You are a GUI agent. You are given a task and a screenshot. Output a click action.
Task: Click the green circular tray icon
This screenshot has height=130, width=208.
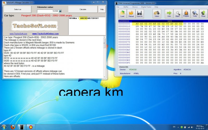tap(181, 127)
